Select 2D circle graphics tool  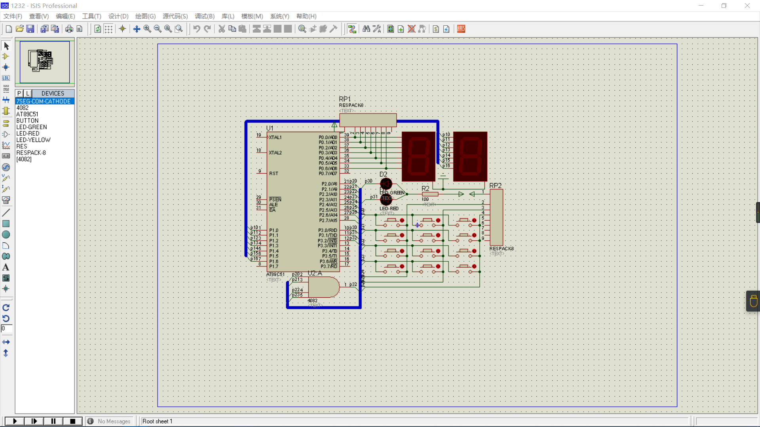[x=6, y=234]
